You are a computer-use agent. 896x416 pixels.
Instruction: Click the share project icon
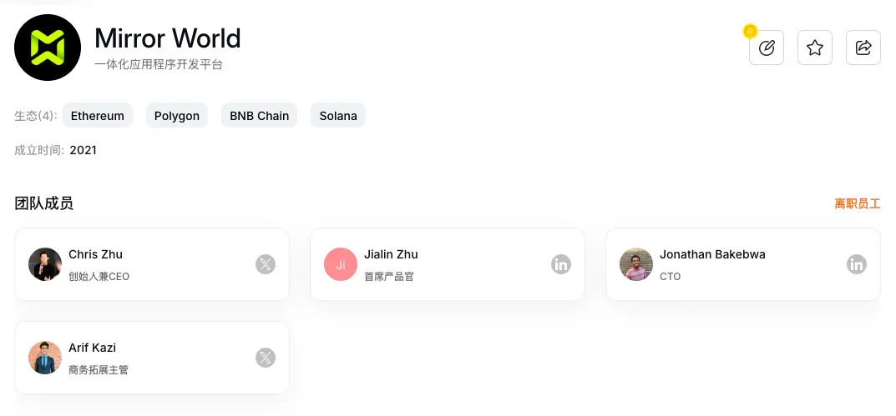point(863,48)
